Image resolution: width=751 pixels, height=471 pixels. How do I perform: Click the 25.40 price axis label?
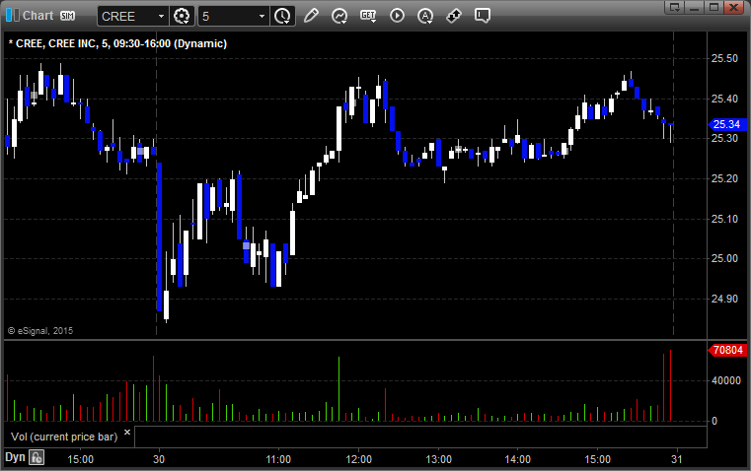tap(724, 99)
